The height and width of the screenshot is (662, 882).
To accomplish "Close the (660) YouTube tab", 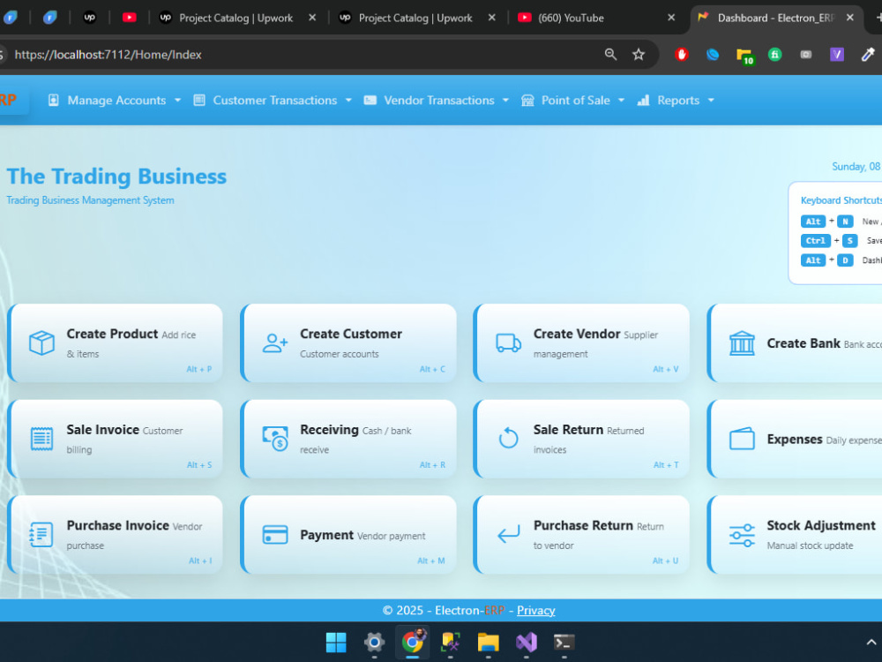I will pyautogui.click(x=671, y=18).
